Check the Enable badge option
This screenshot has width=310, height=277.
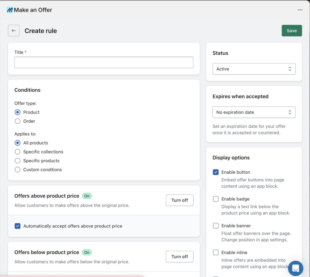pyautogui.click(x=216, y=199)
